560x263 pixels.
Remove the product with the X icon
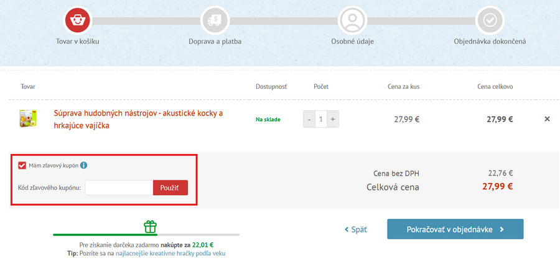click(547, 119)
